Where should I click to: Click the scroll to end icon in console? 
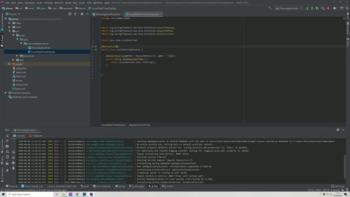(13, 158)
